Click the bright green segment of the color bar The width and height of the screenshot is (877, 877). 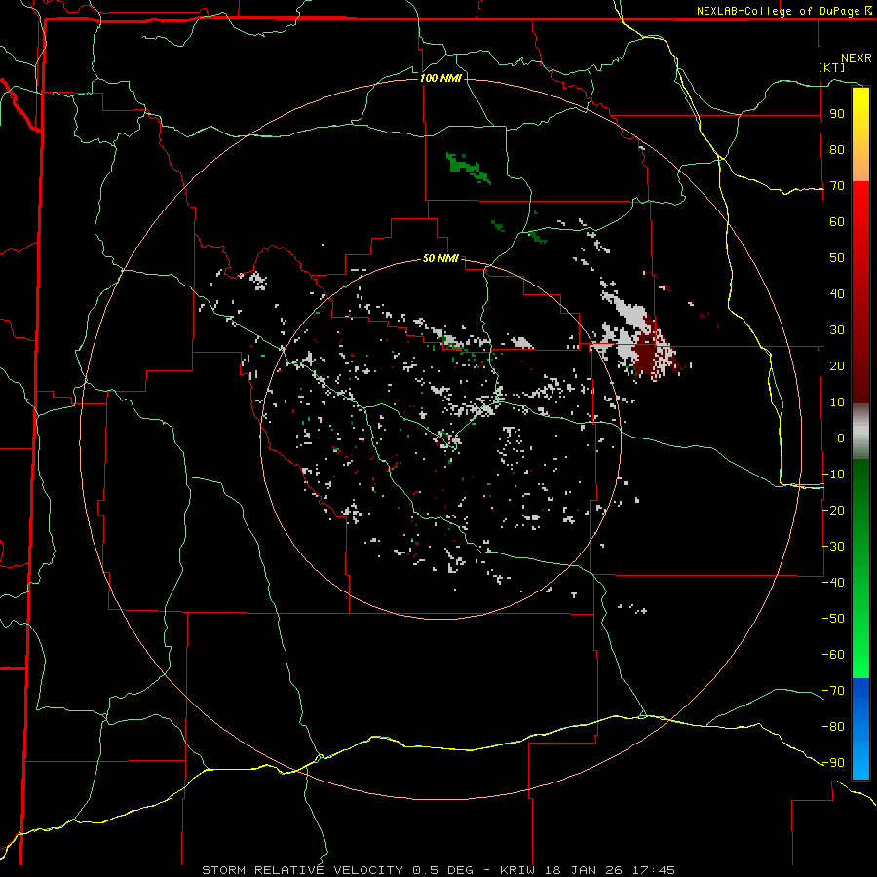[x=860, y=632]
